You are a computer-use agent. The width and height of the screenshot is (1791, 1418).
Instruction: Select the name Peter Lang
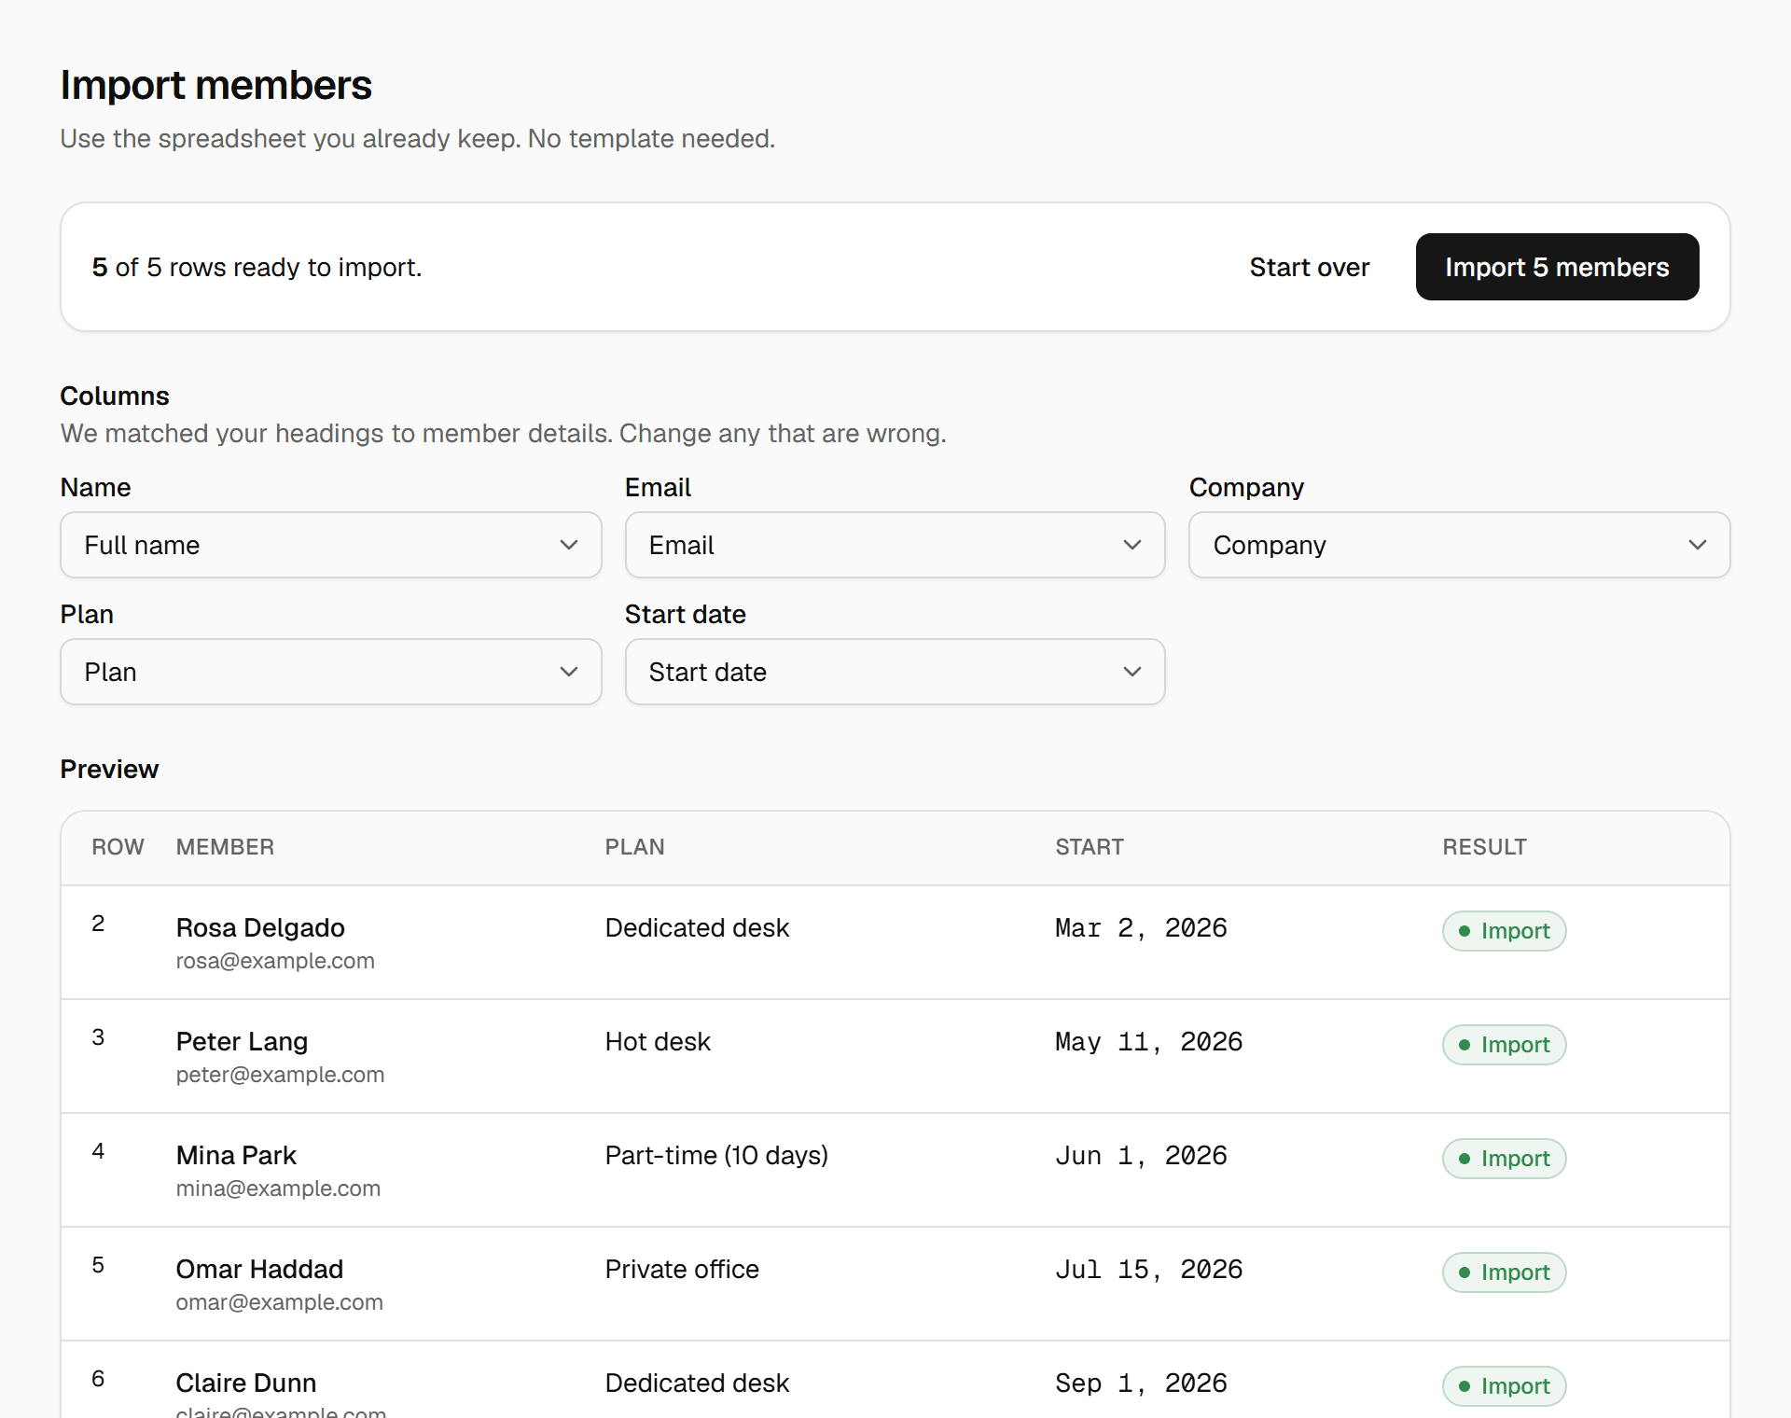coord(242,1041)
